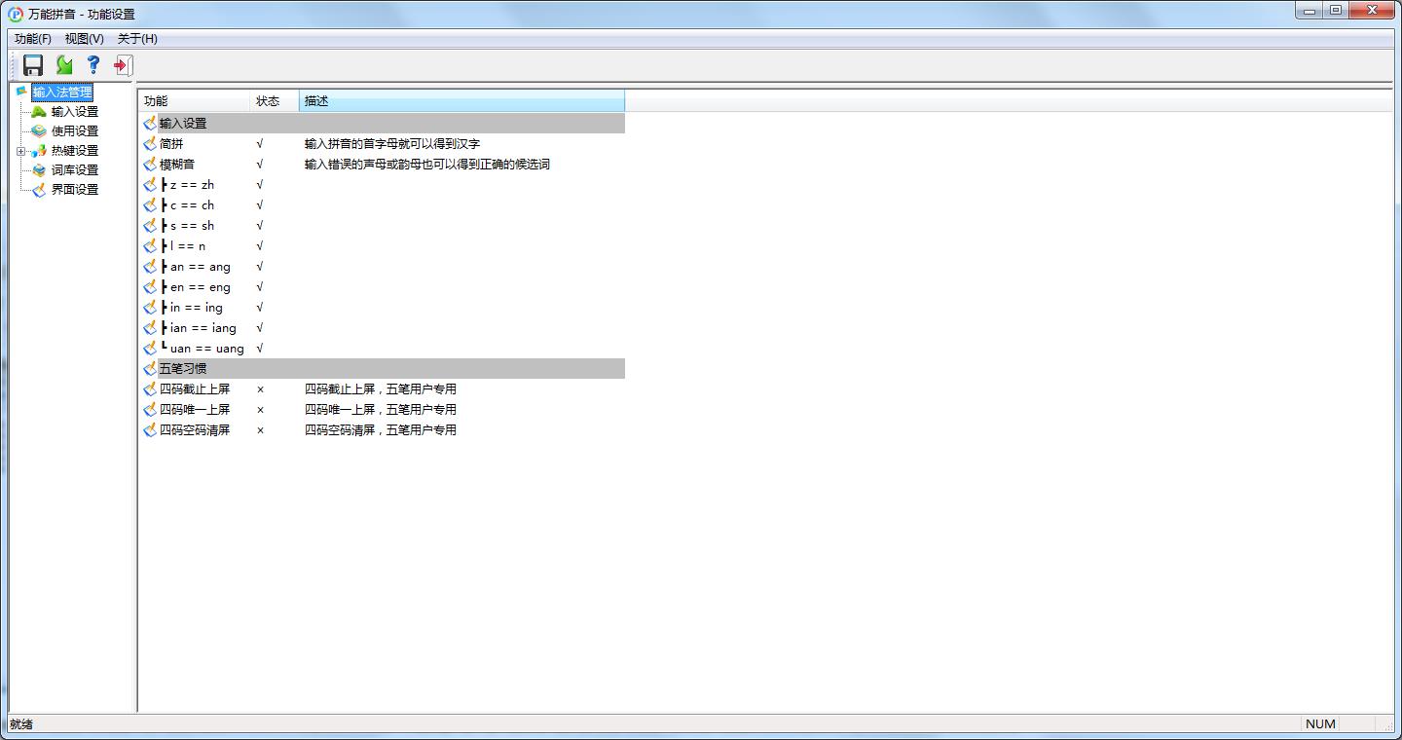Enable 四码空码清屏 via its × status
Viewport: 1402px width, 740px height.
pos(260,429)
